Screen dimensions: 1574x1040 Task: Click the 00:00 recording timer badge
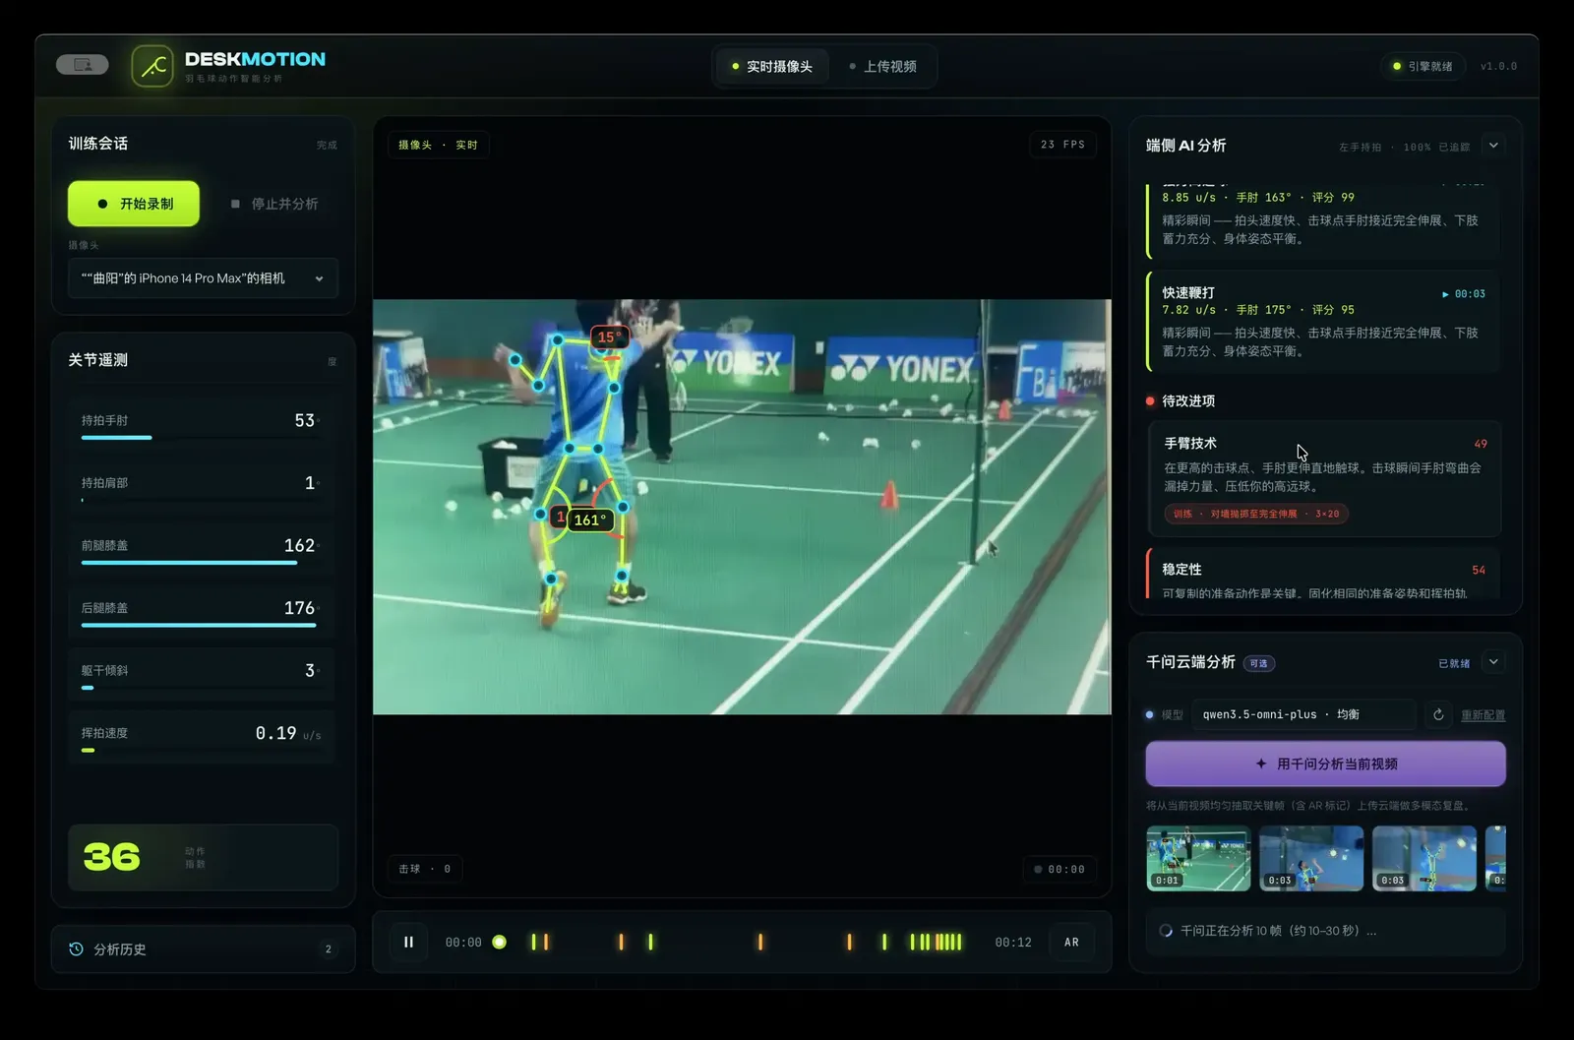1059,869
